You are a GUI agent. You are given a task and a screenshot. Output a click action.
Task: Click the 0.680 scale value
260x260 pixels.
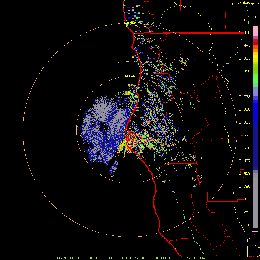pyautogui.click(x=245, y=109)
